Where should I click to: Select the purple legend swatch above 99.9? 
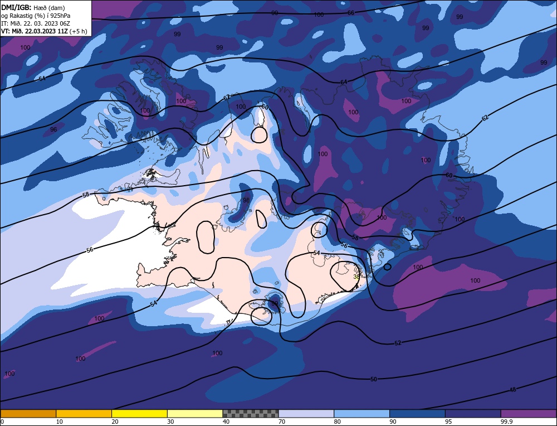point(529,413)
